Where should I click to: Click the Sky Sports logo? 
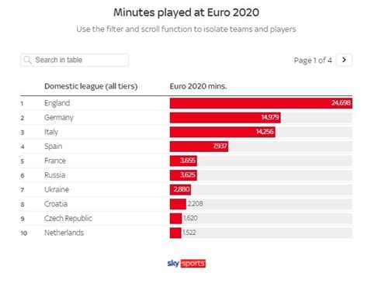tap(186, 264)
